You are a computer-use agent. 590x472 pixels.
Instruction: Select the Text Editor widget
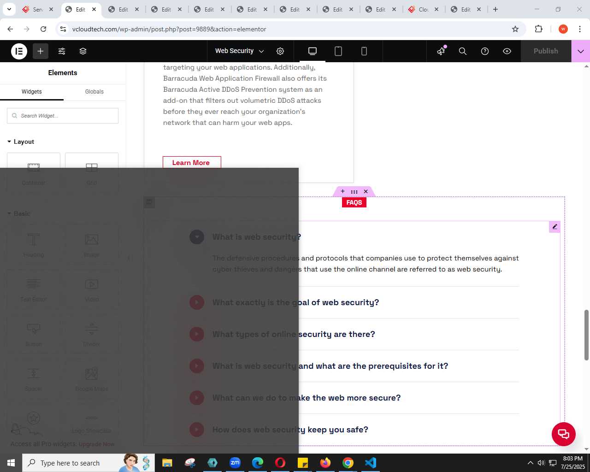(x=34, y=289)
